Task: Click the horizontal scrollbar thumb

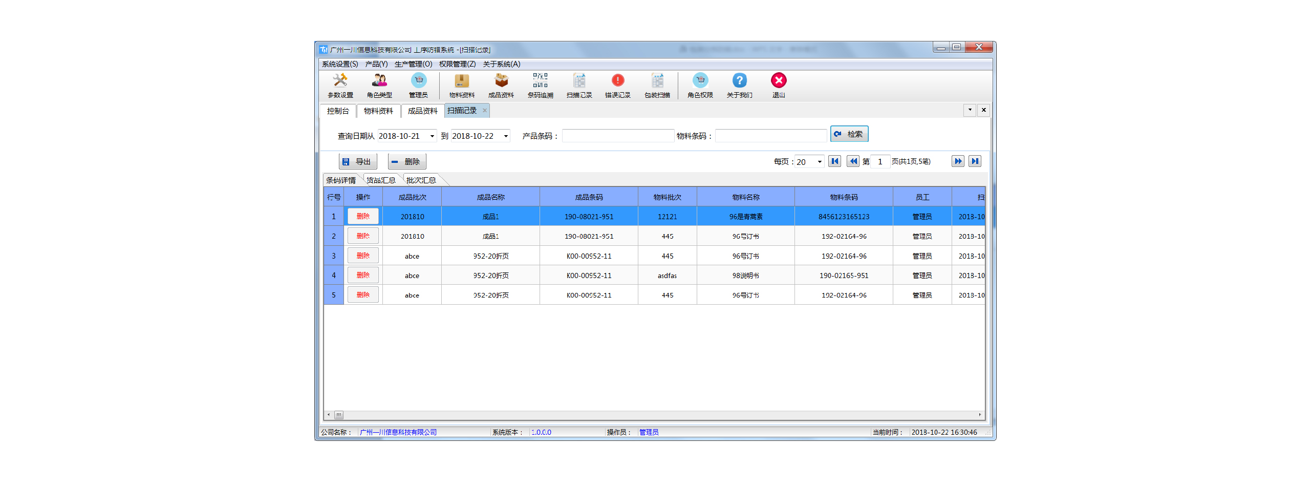Action: 339,415
